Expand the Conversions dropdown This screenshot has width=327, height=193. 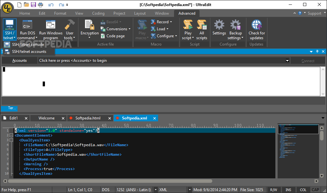click(129, 29)
